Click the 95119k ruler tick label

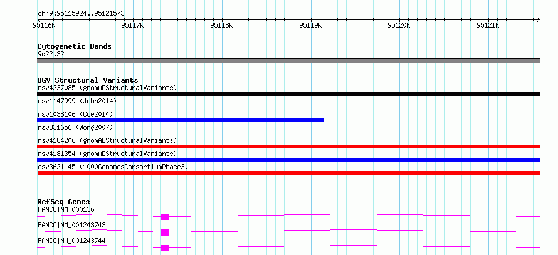point(311,25)
